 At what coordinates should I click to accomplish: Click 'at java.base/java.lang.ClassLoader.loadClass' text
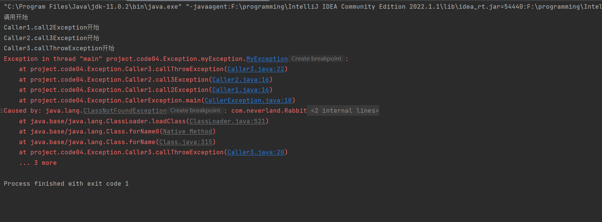(x=102, y=121)
